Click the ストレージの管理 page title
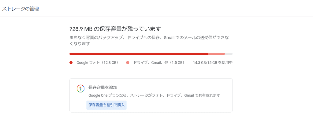 click(20, 9)
